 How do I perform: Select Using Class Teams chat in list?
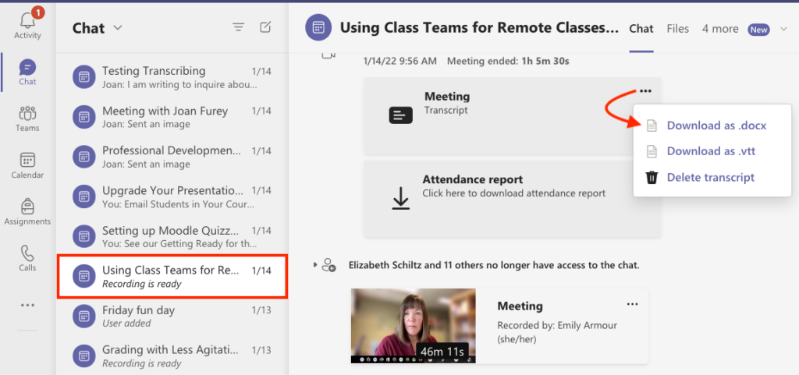click(x=172, y=276)
